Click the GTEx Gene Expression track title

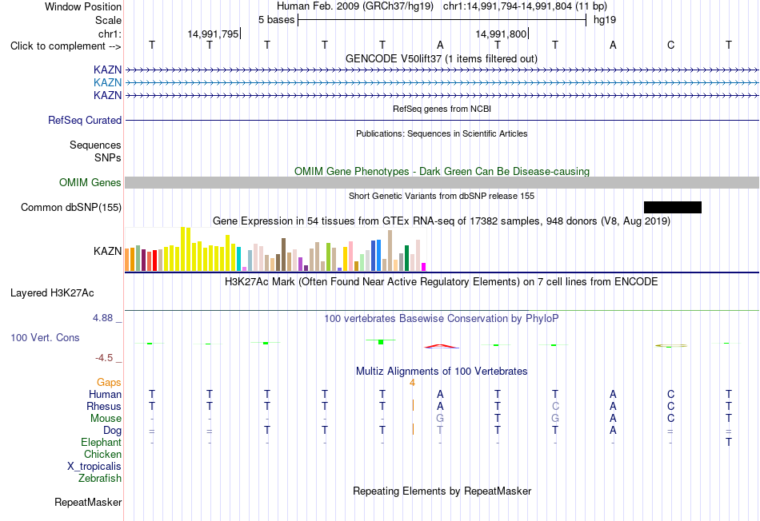[442, 221]
